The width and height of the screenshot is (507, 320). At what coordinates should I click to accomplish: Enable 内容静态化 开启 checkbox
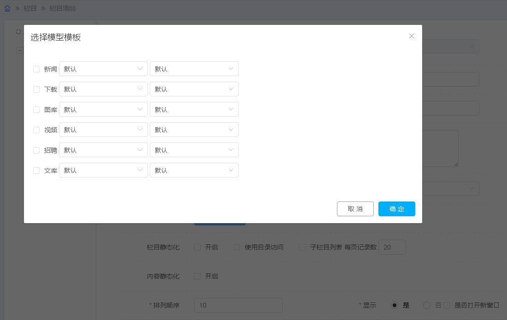pos(197,276)
